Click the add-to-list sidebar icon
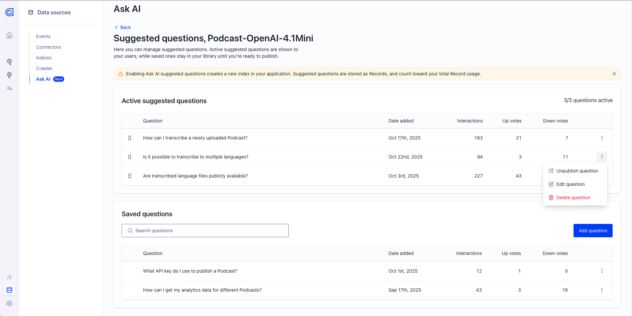 (9, 88)
